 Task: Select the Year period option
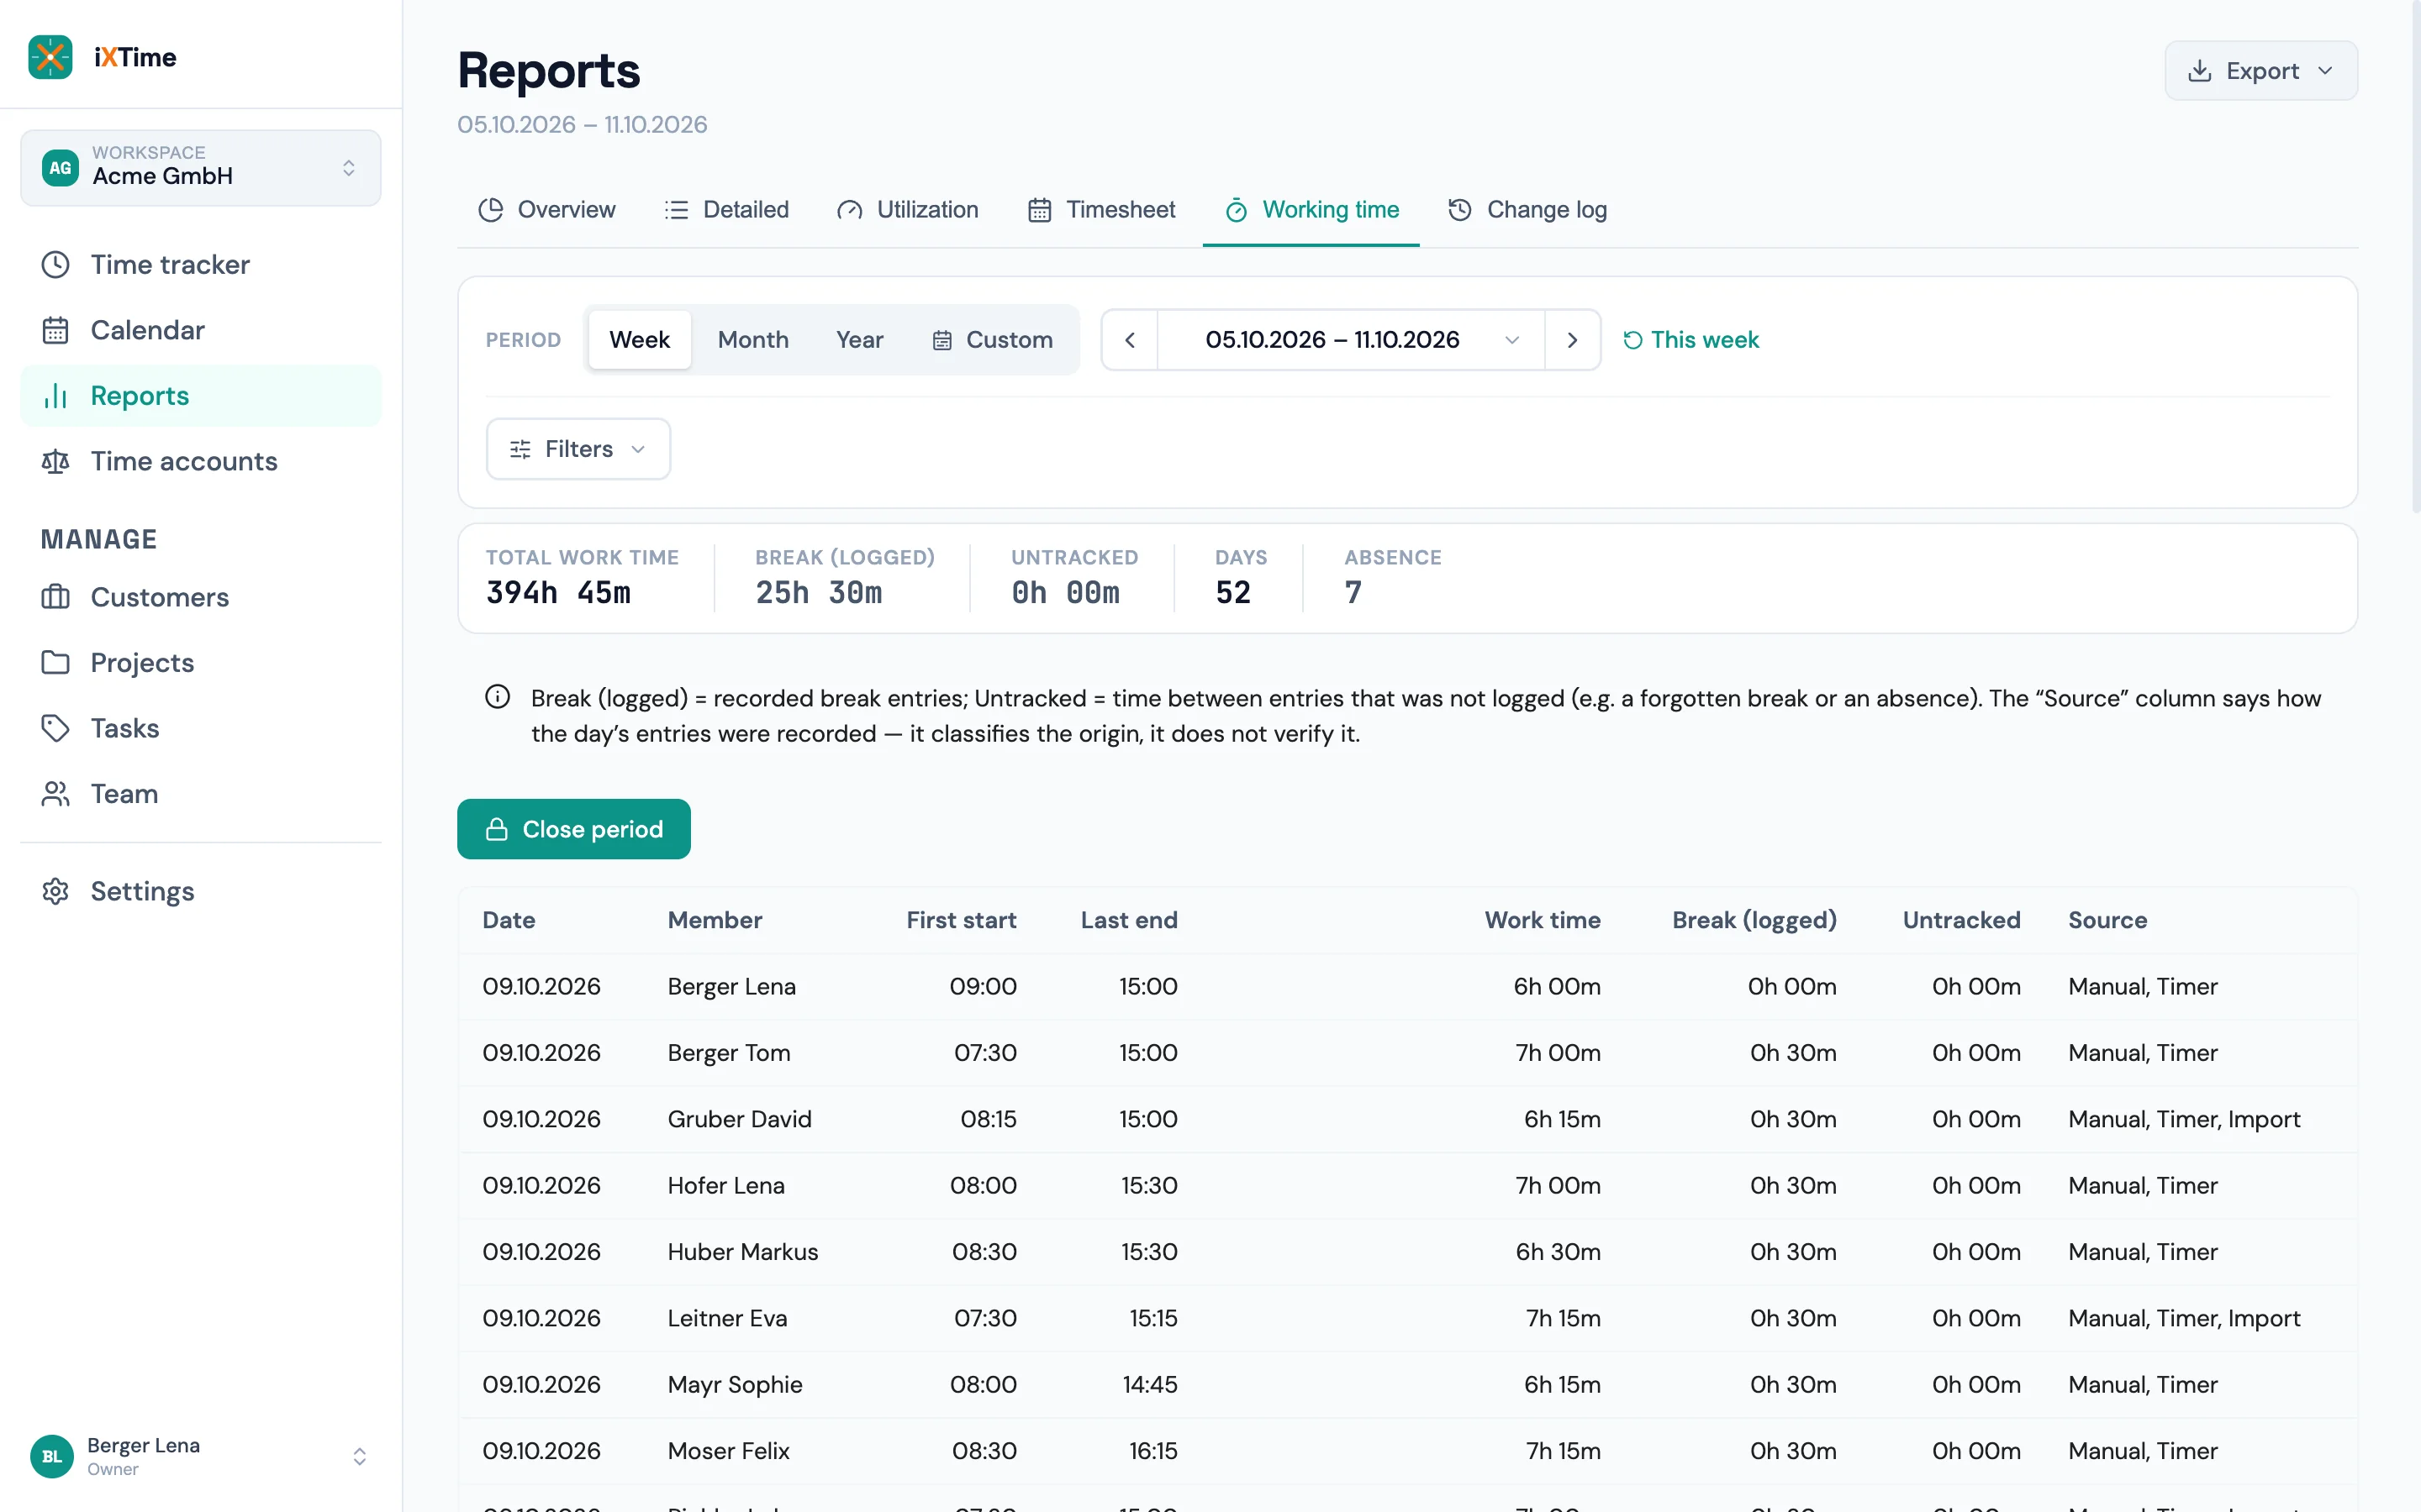pyautogui.click(x=859, y=340)
